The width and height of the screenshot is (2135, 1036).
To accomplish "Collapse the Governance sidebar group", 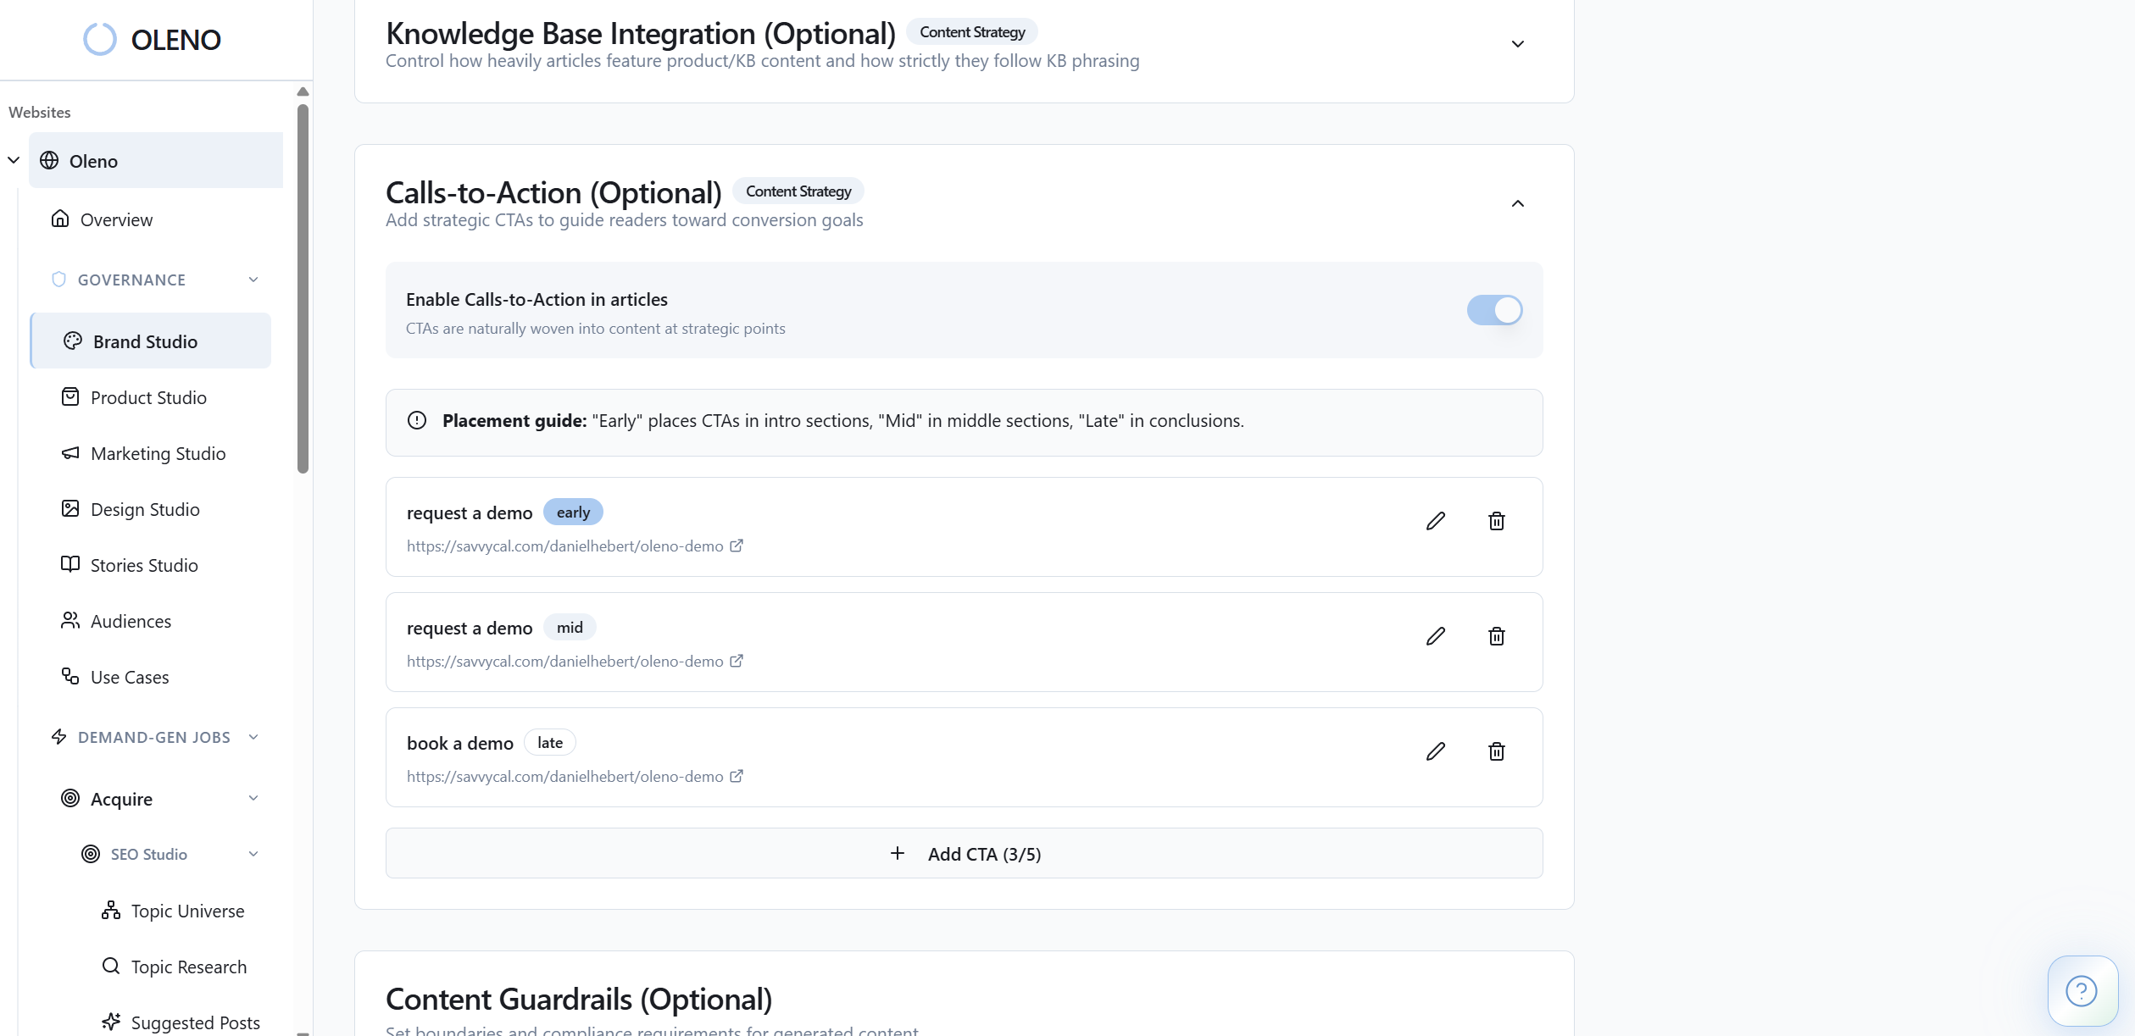I will (253, 280).
